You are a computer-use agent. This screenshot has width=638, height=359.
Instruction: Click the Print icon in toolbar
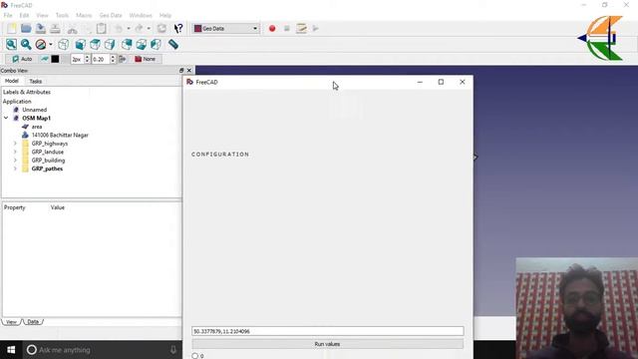[x=55, y=28]
